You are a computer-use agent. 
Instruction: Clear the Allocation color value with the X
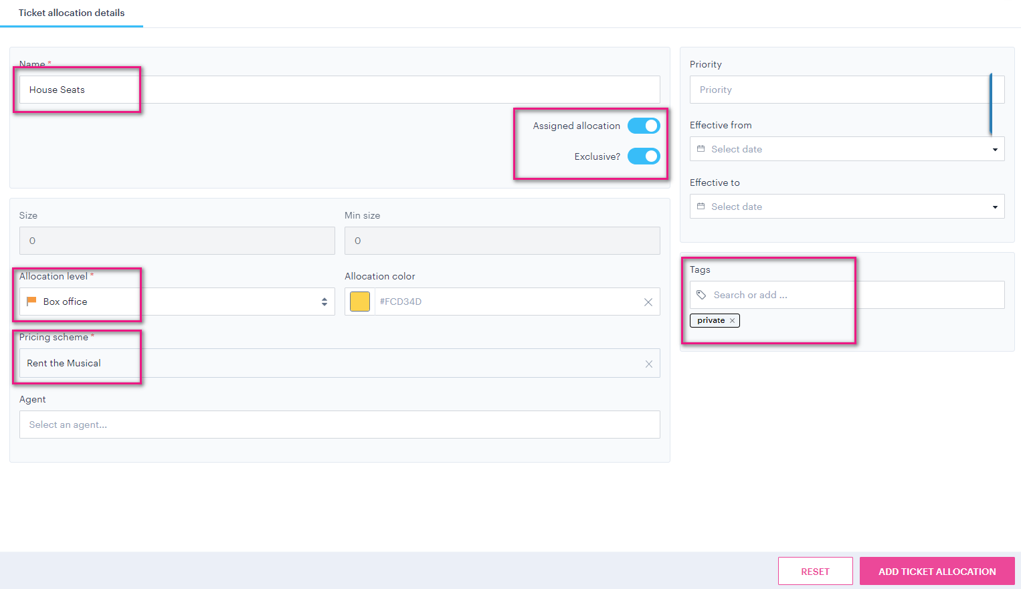pyautogui.click(x=648, y=302)
